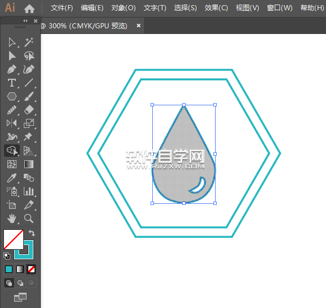Enable Draw Behind mode
Viewport: 326px width, 308px height.
[x=20, y=283]
